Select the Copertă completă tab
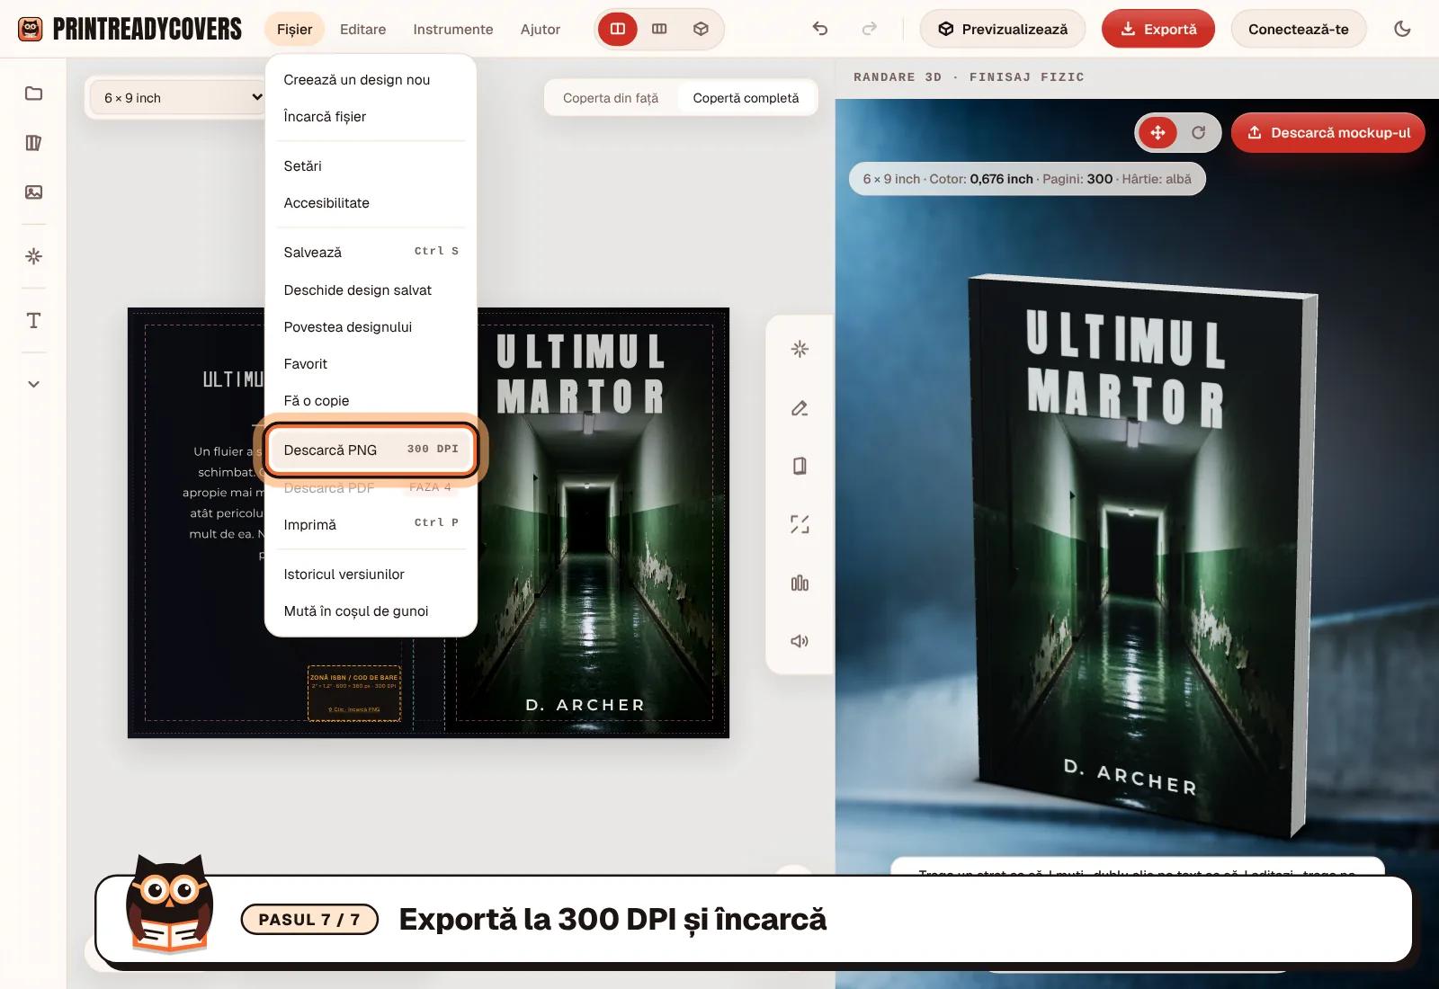Image resolution: width=1439 pixels, height=989 pixels. [746, 98]
